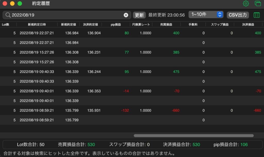Click the pip profit value 95
264x157 pixels.
coord(127,72)
